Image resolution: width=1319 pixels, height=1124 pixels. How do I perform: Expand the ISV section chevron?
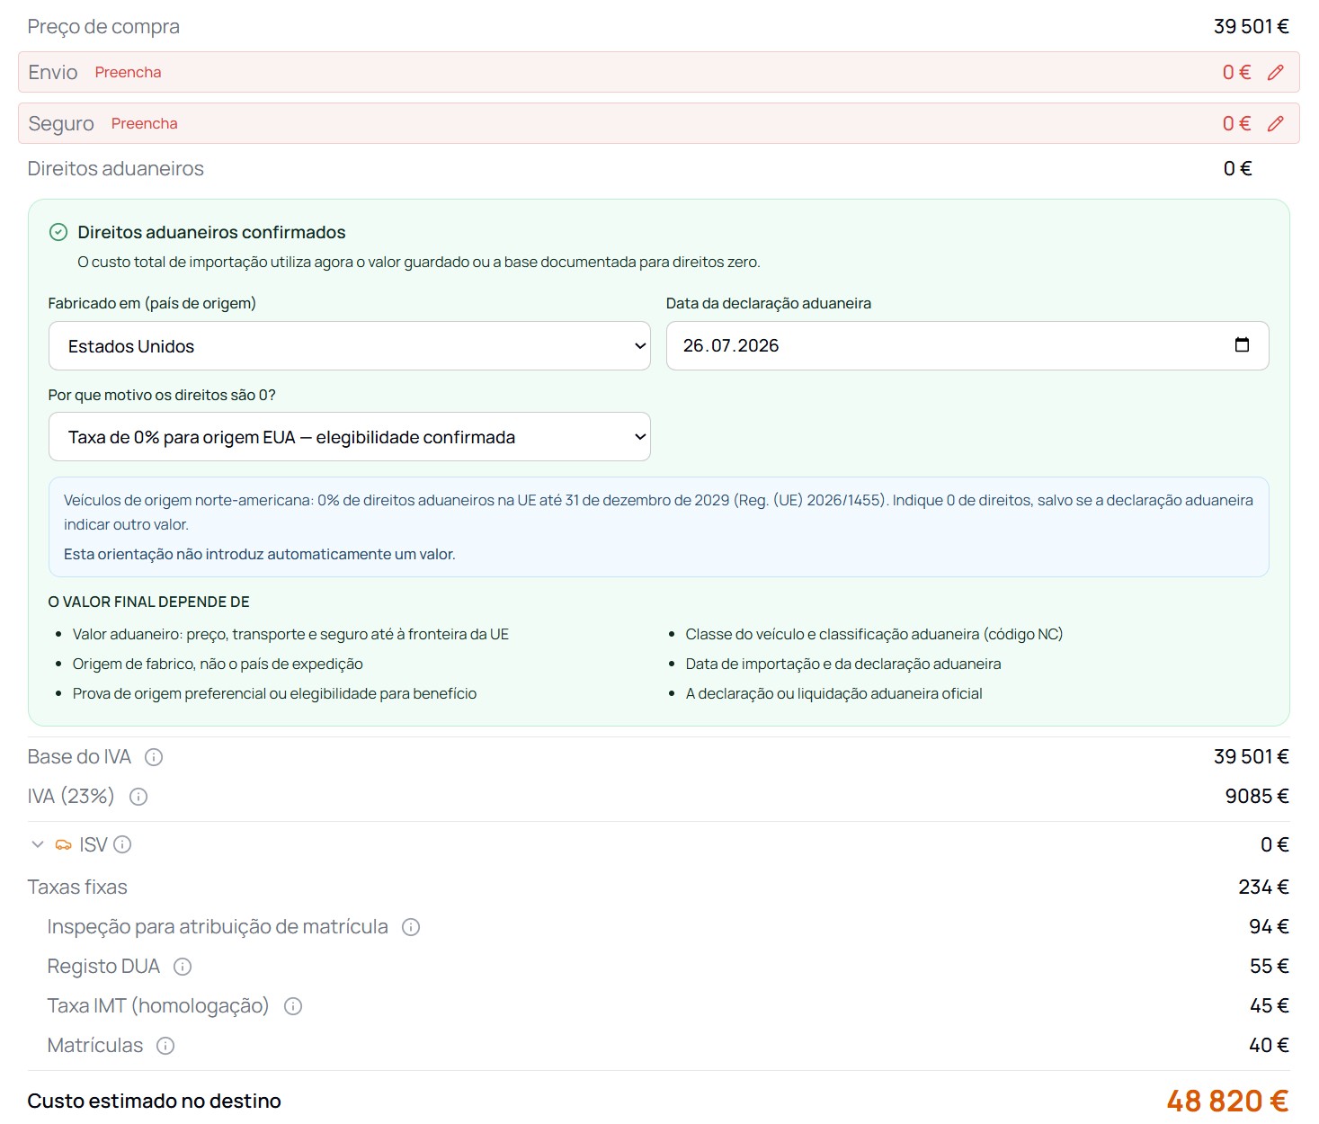[x=38, y=844]
